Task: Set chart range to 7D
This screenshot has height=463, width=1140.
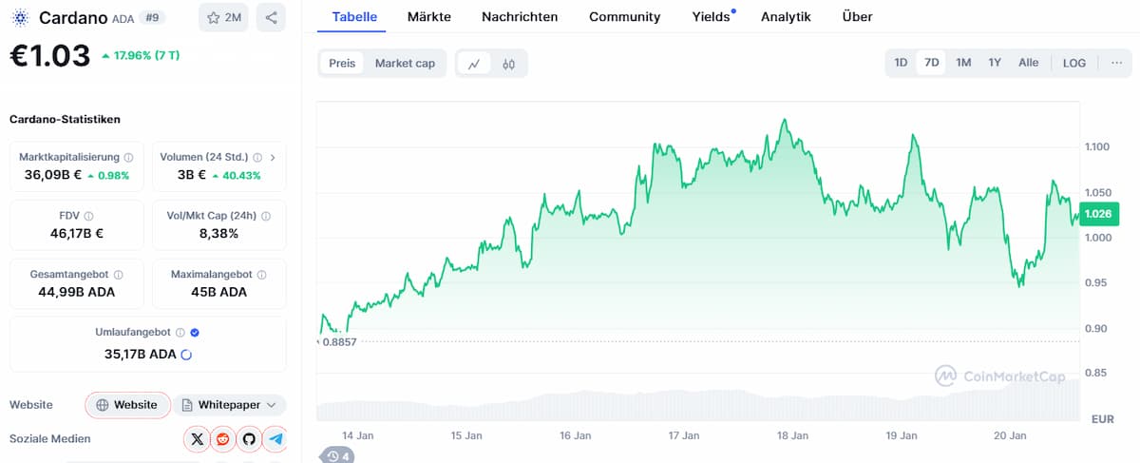Action: point(932,63)
